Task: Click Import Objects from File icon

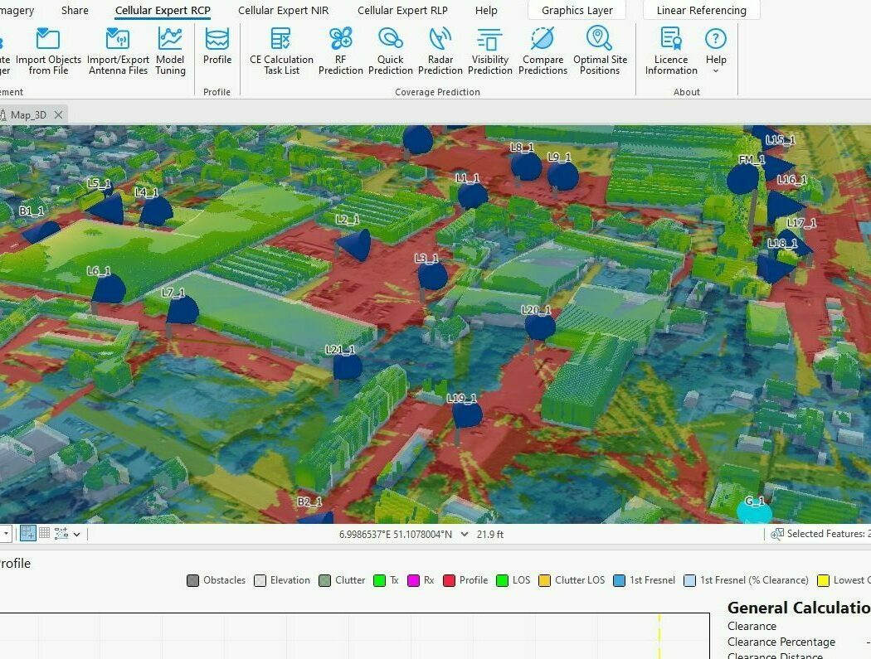Action: click(x=48, y=39)
